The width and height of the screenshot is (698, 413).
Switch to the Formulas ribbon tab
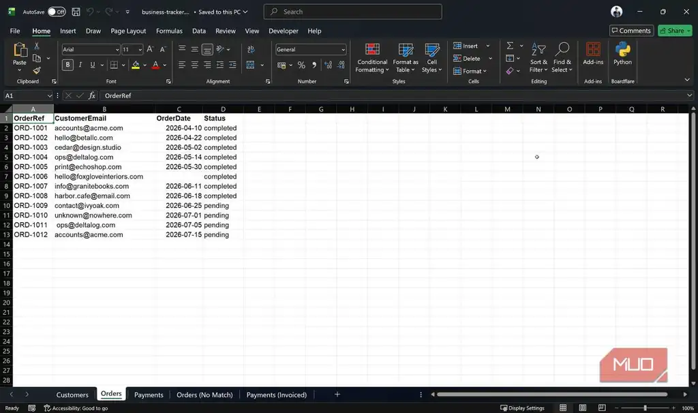[x=169, y=31]
